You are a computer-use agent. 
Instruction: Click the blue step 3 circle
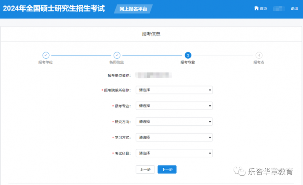[x=188, y=55]
